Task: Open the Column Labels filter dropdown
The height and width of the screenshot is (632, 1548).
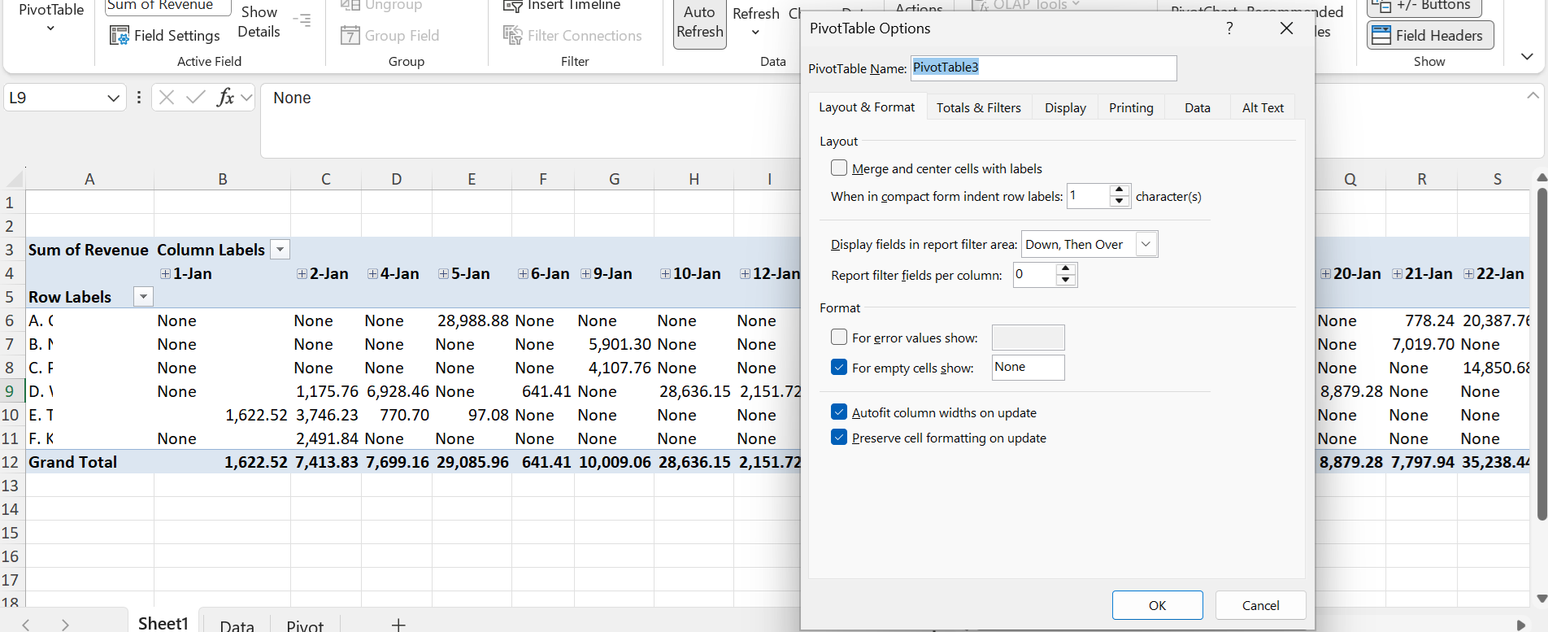Action: coord(280,250)
